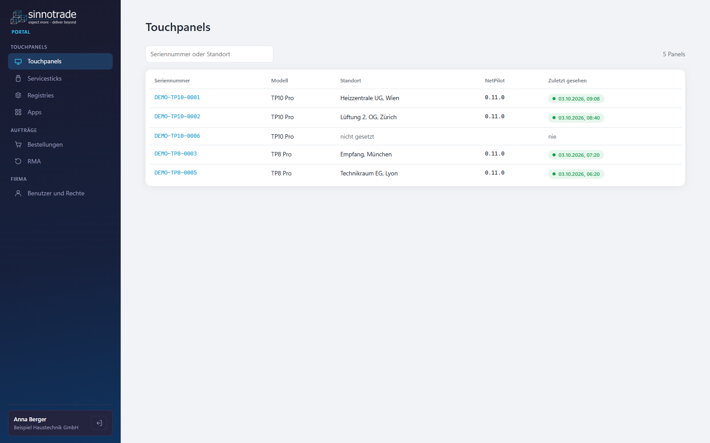Click the sinnotrade logo
The height and width of the screenshot is (443, 710).
(x=43, y=17)
